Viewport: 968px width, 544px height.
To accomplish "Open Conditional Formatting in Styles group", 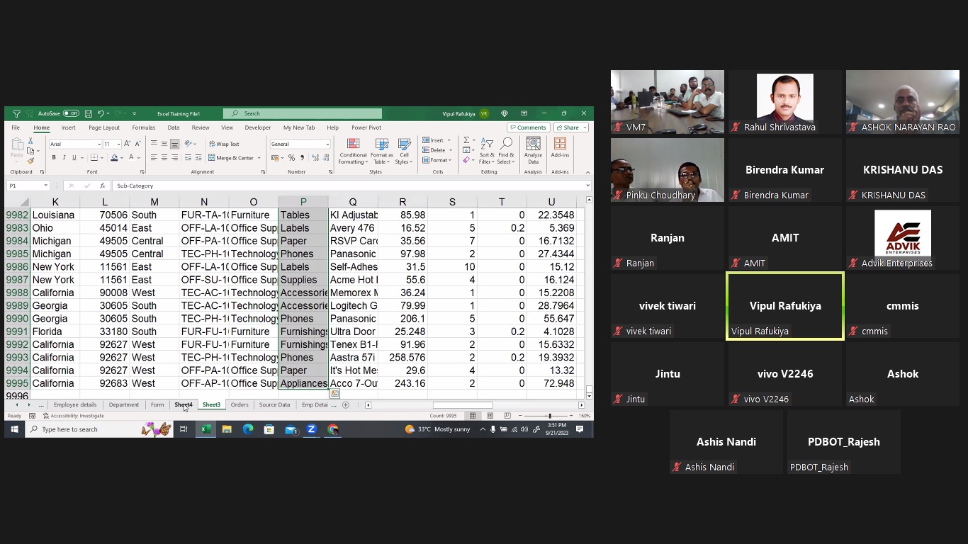I will (x=353, y=151).
